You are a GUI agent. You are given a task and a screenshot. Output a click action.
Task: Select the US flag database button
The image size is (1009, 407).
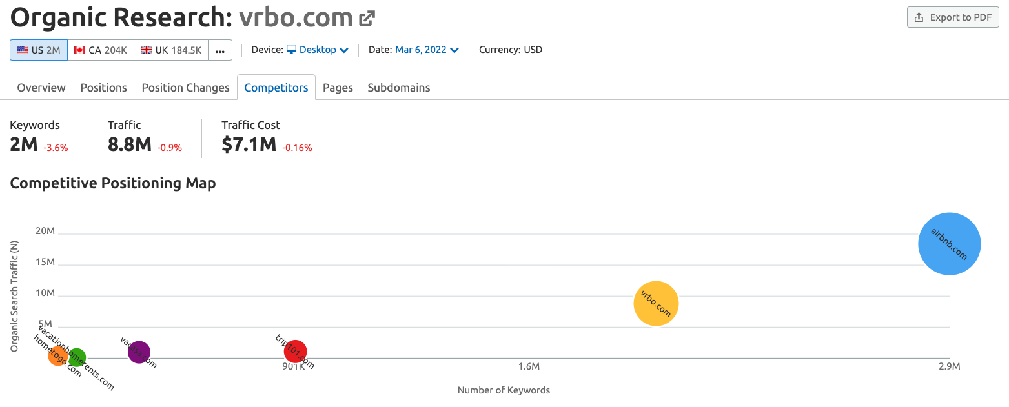[39, 50]
